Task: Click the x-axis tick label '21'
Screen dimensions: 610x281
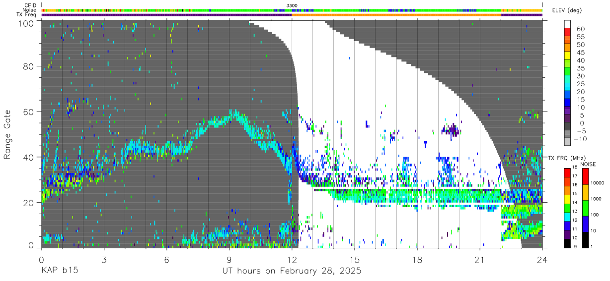Action: click(480, 260)
